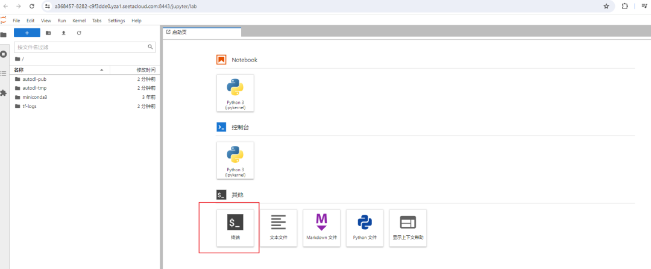Viewport: 651px width, 269px height.
Task: Select the miniconda3 folder
Action: [x=85, y=97]
